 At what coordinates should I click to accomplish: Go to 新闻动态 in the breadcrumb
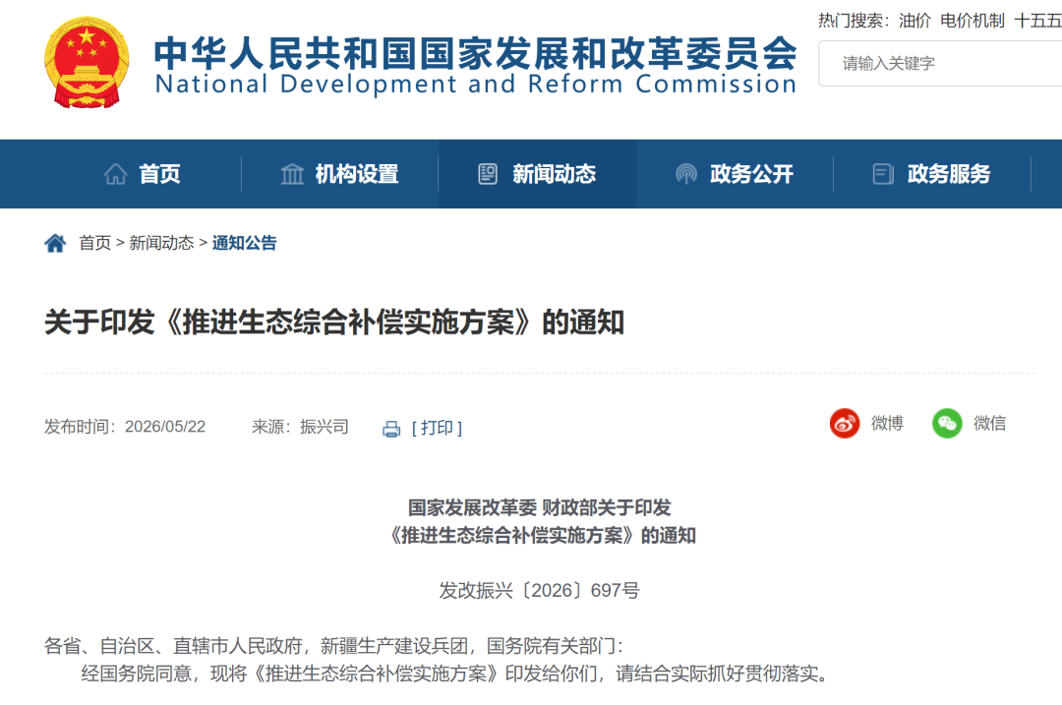click(x=161, y=243)
